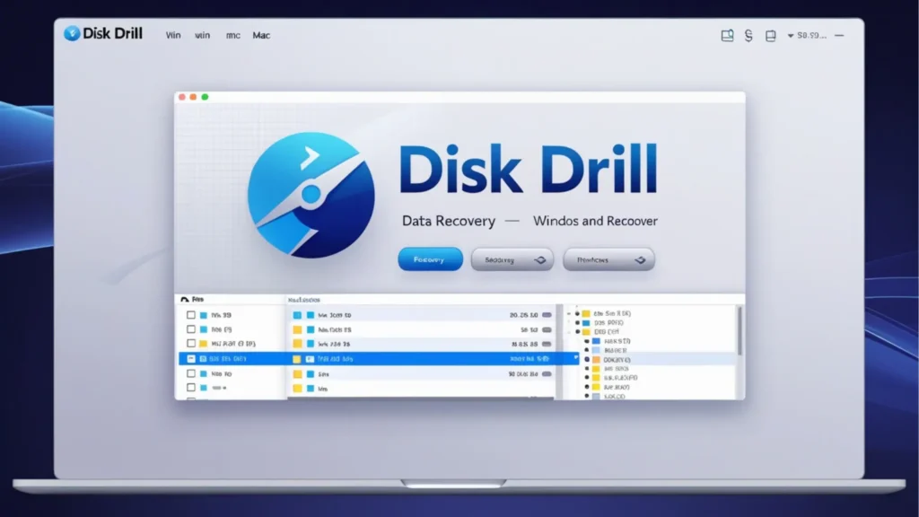Click the large round Disk Drill drive logo
Image resolution: width=919 pixels, height=517 pixels.
pyautogui.click(x=311, y=195)
